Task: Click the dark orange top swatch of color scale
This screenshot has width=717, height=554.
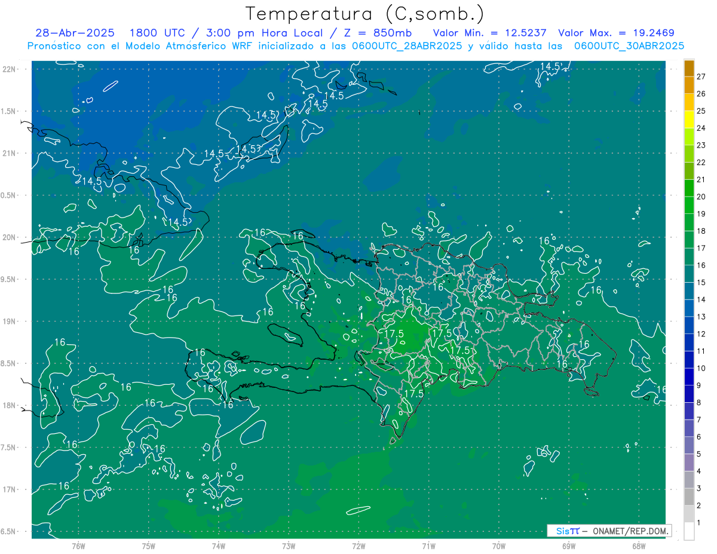Action: pyautogui.click(x=689, y=68)
